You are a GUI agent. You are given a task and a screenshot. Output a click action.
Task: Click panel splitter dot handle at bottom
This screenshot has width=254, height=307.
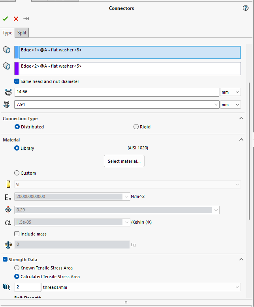[126, 302]
